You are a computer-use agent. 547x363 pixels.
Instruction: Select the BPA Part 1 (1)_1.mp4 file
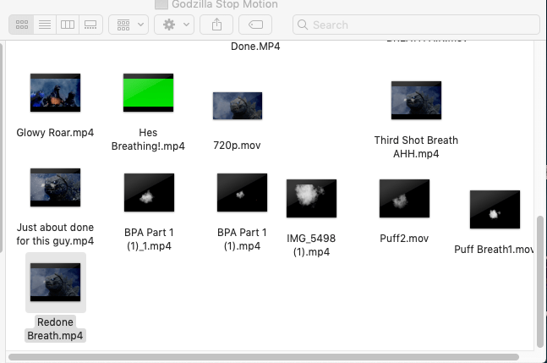point(149,192)
